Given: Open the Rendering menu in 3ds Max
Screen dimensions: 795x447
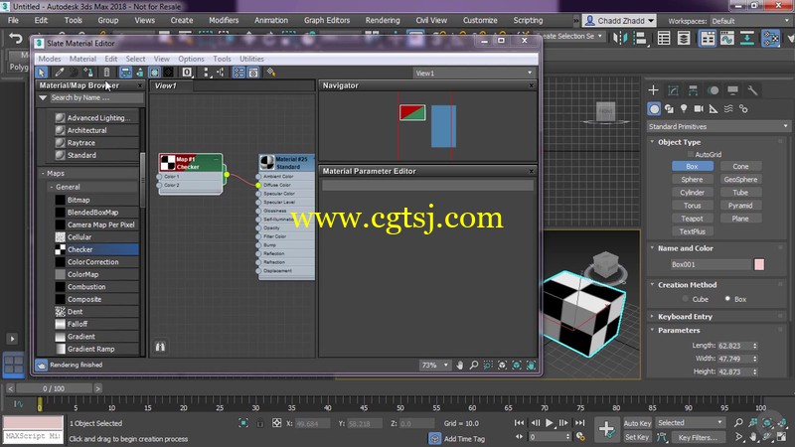Looking at the screenshot, I should pyautogui.click(x=383, y=20).
